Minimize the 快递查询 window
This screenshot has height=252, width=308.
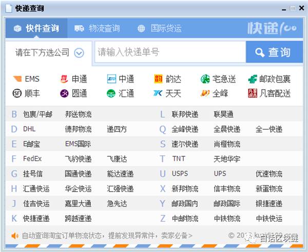(x=284, y=9)
